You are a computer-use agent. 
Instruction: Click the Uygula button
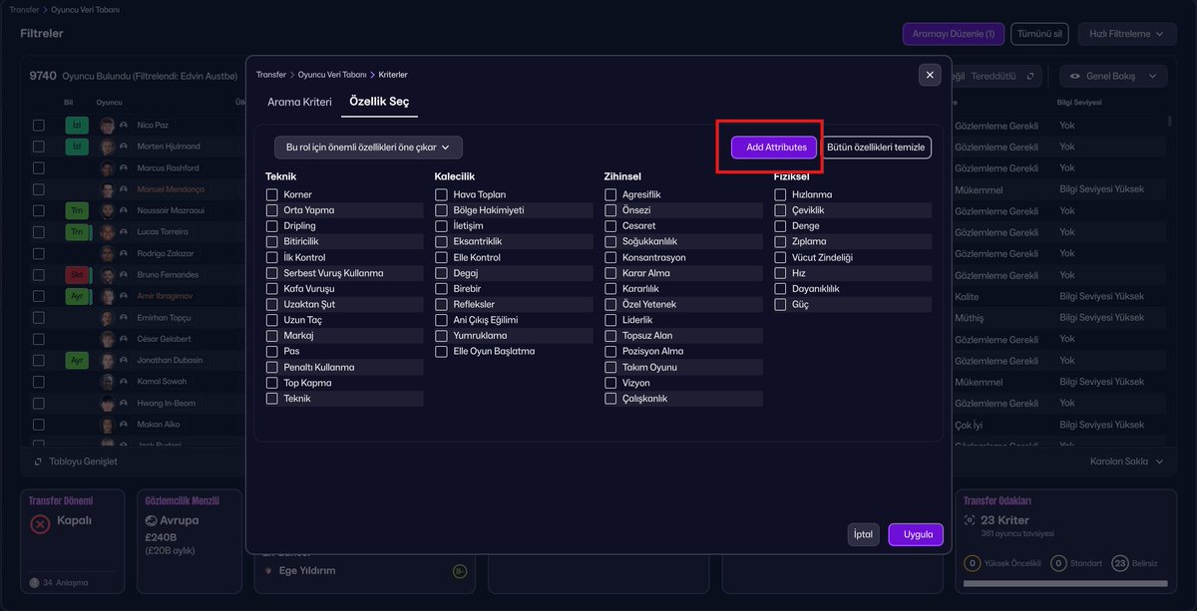coord(916,534)
